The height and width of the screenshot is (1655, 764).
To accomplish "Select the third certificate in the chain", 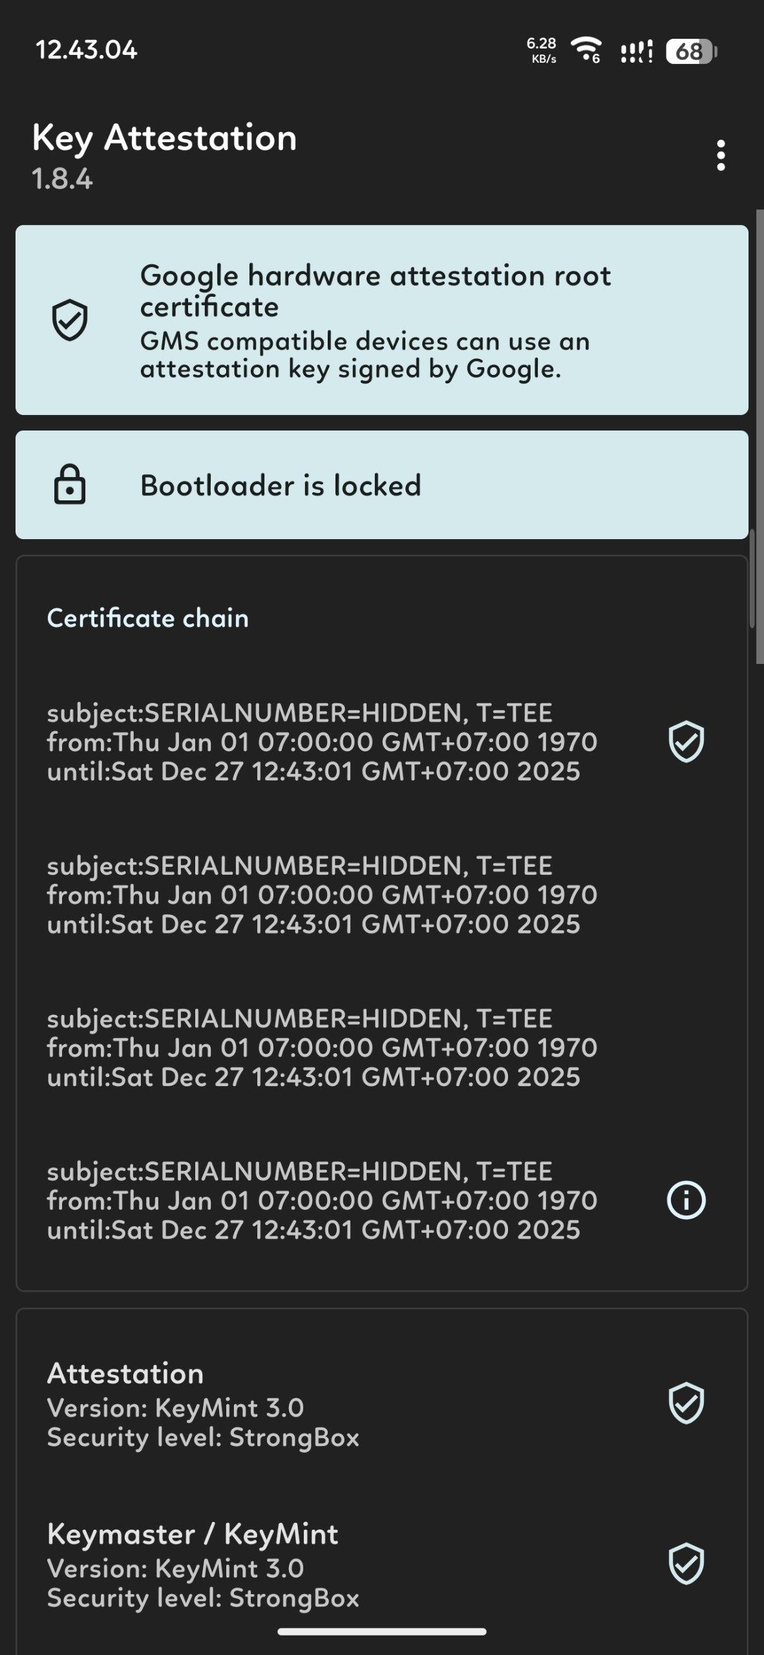I will [322, 1047].
